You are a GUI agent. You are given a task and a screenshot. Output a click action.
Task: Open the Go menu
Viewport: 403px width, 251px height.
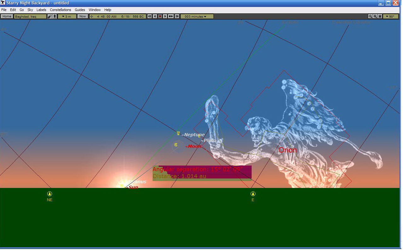pyautogui.click(x=22, y=10)
